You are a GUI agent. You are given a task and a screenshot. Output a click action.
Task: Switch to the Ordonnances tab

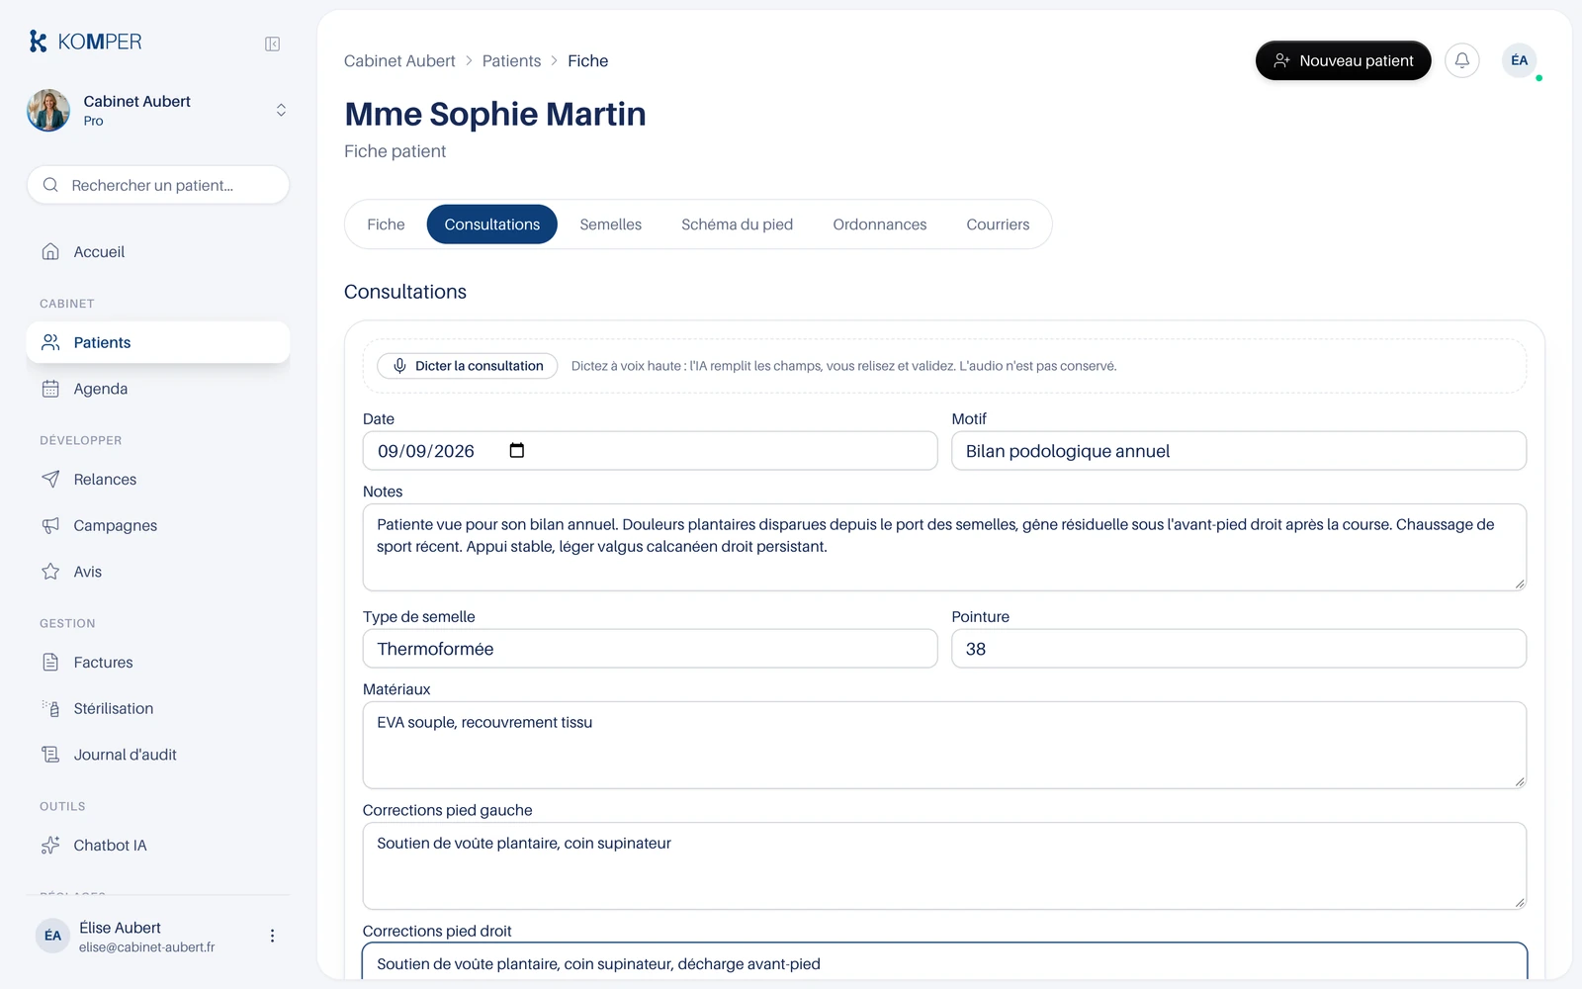click(880, 225)
